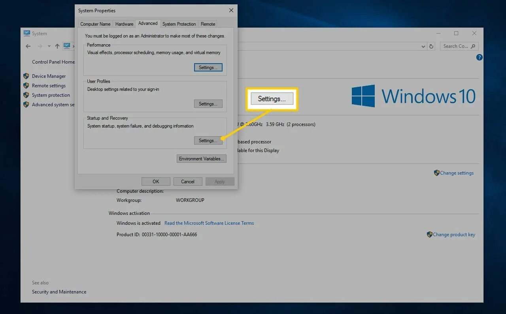Click the System window title icon
The image size is (506, 314).
26,34
